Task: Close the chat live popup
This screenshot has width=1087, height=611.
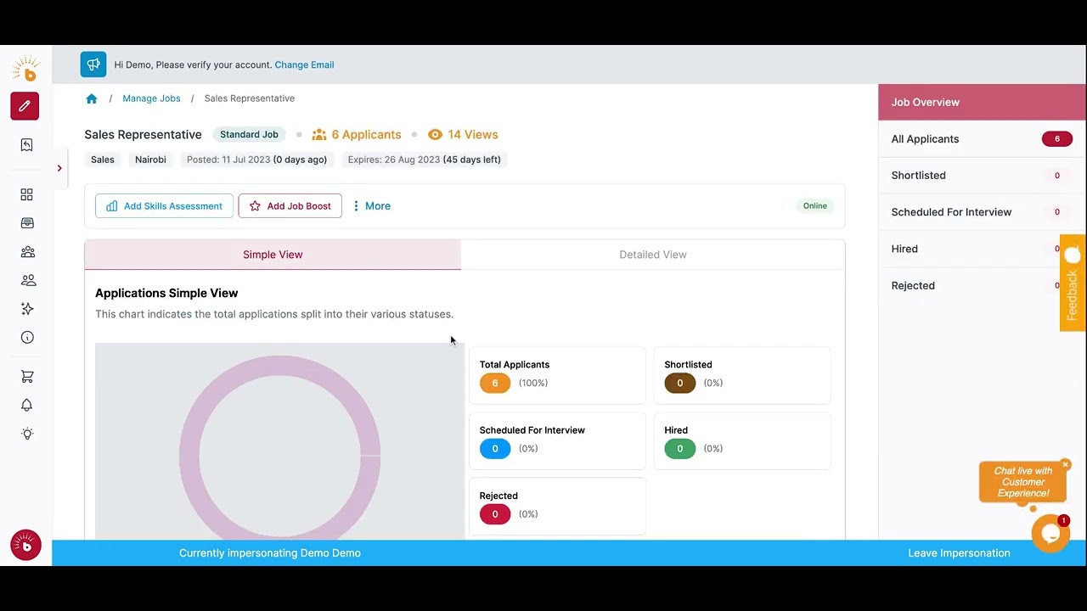Action: point(1065,465)
